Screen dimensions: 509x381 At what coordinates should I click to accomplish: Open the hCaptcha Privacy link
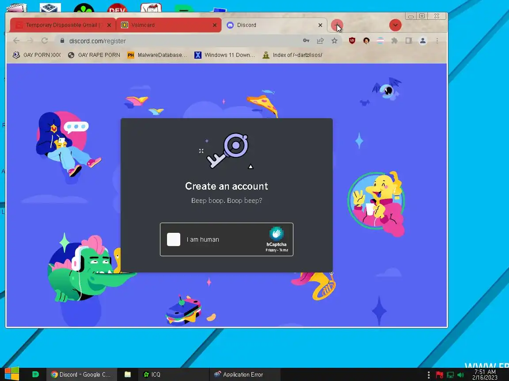271,250
